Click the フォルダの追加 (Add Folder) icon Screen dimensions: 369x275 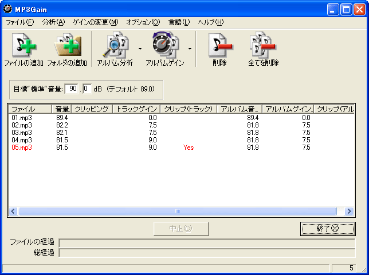pos(67,46)
